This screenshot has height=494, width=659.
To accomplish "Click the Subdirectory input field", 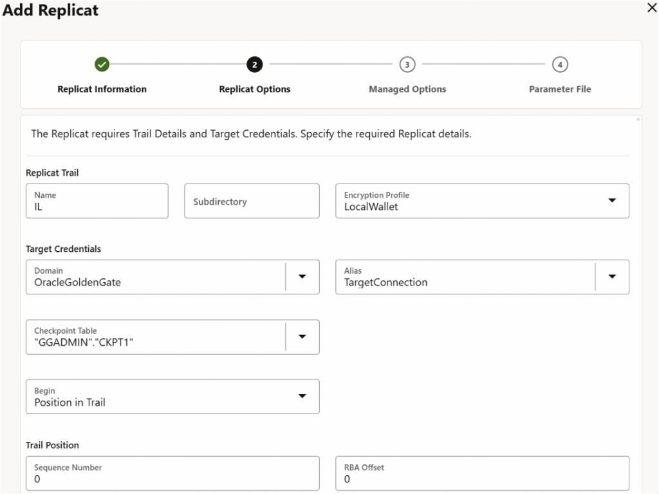I will pos(252,201).
